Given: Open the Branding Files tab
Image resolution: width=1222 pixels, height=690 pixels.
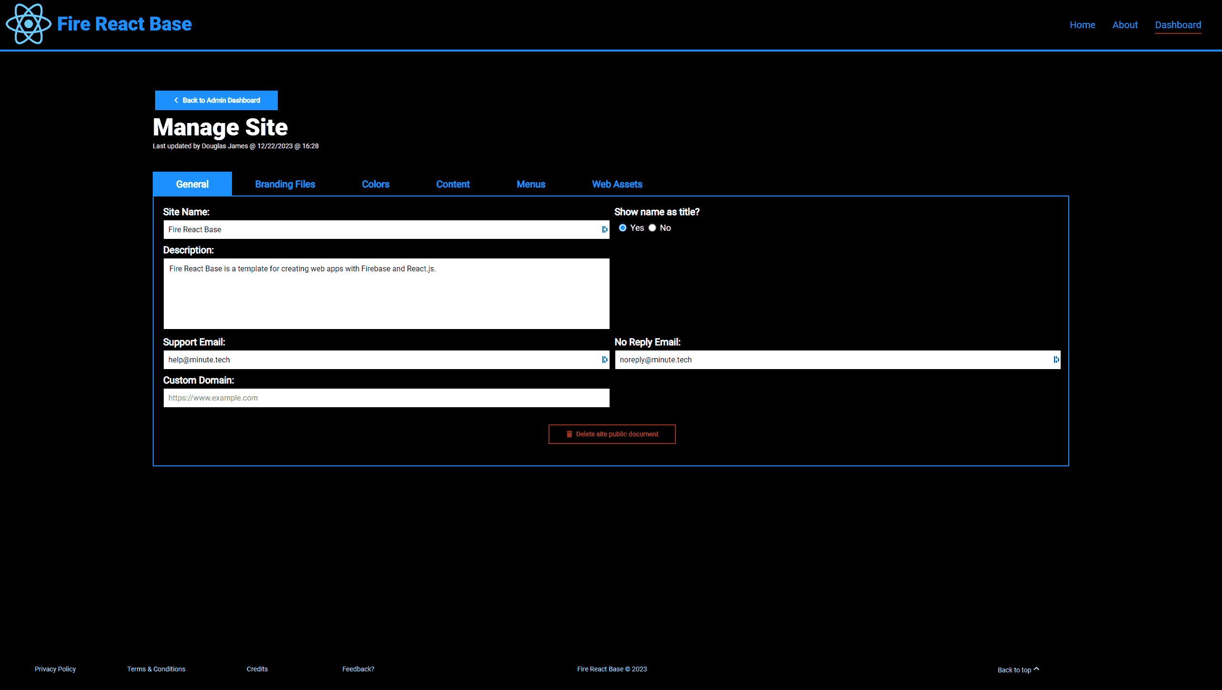Looking at the screenshot, I should click(284, 184).
